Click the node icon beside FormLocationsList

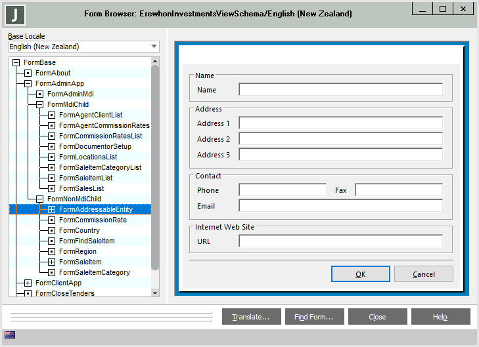click(x=51, y=157)
